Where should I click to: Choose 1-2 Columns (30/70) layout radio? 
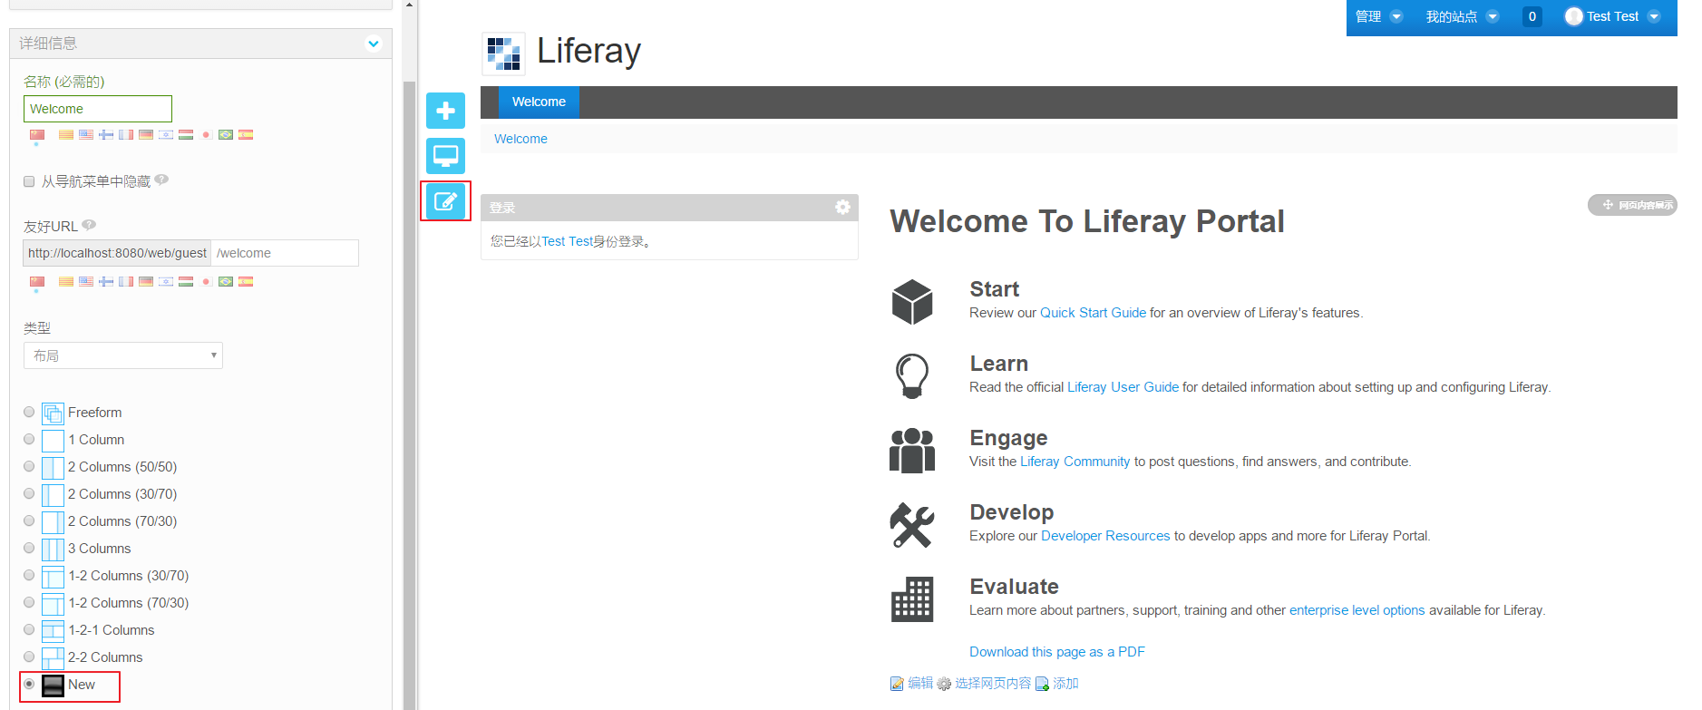(x=29, y=575)
